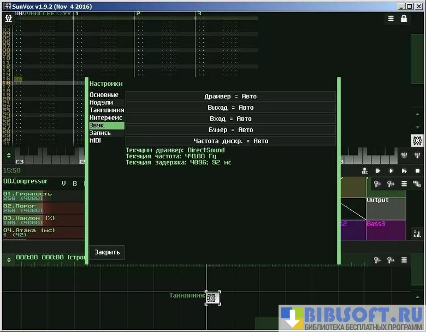Screen dimensions: 426x332
Task: Toggle the lock icon at top right
Action: pyautogui.click(x=404, y=19)
